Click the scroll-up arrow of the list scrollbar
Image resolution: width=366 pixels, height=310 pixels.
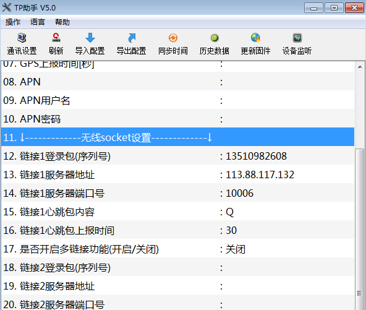pos(360,67)
